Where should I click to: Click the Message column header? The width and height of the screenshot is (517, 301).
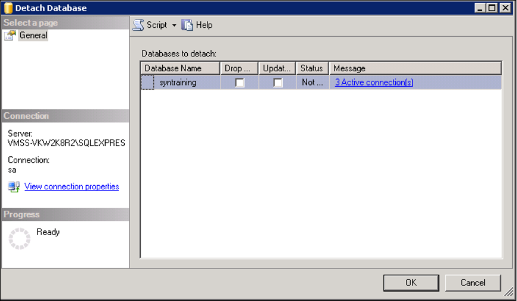(415, 68)
